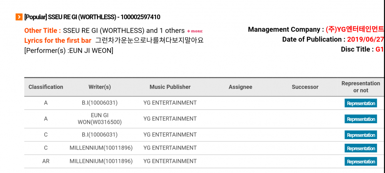Click the YG엔터테인먼트 management company text

coord(355,30)
